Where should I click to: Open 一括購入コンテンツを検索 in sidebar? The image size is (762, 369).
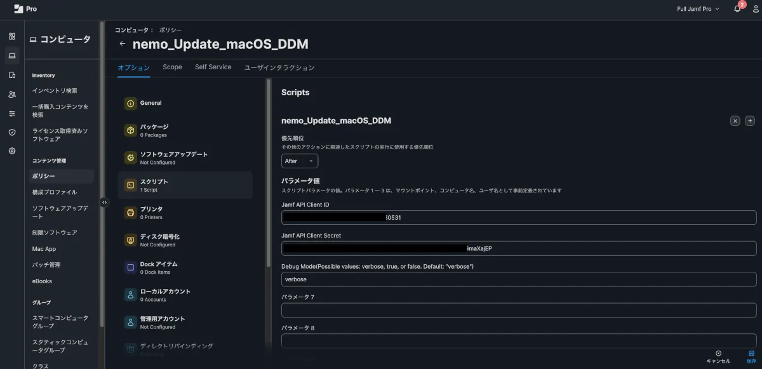point(60,111)
